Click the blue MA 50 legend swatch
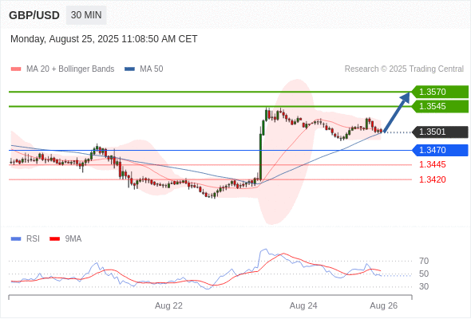 [129, 69]
